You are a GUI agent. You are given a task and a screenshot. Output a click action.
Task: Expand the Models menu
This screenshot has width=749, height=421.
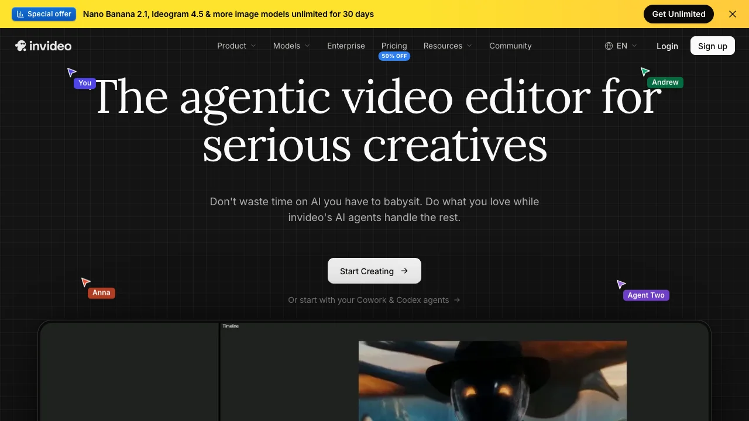(x=291, y=46)
